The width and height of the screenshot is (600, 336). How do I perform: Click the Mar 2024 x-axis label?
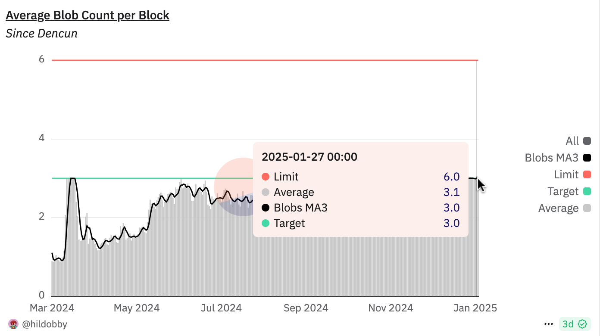click(x=52, y=308)
